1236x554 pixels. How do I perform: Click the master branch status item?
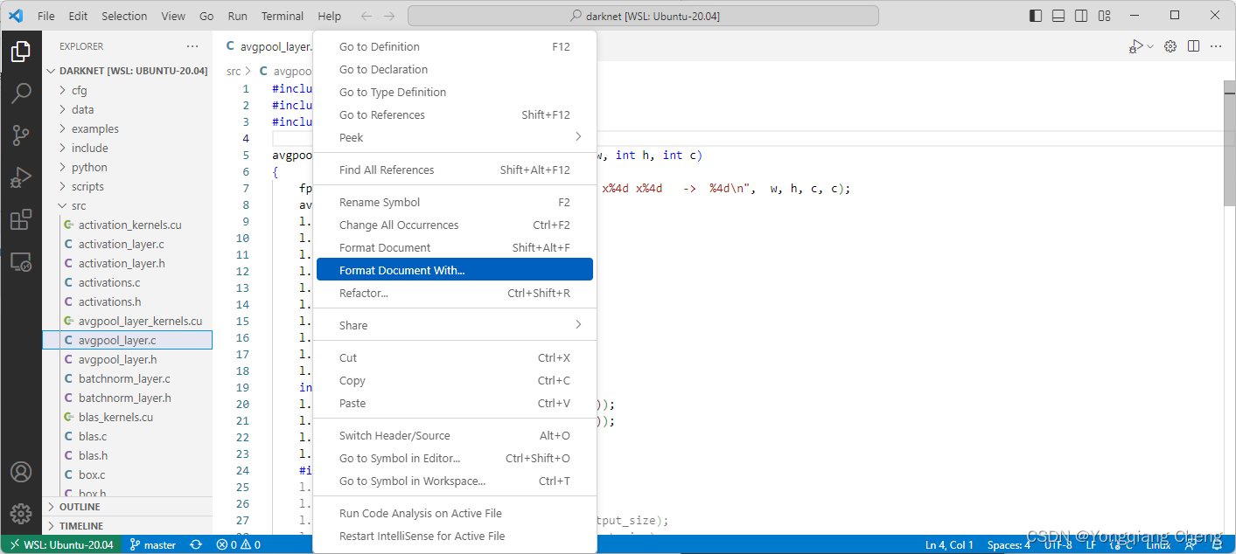pyautogui.click(x=153, y=544)
